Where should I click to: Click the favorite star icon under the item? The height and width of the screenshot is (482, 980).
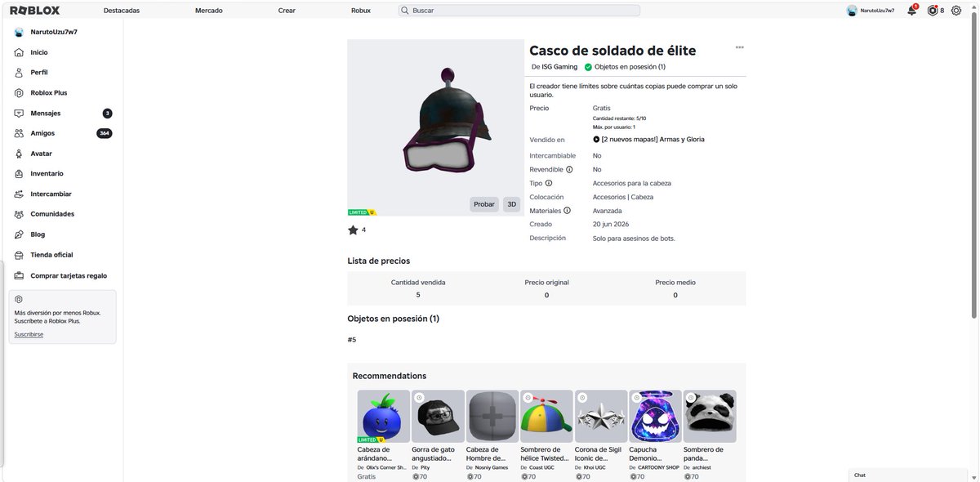pyautogui.click(x=353, y=230)
